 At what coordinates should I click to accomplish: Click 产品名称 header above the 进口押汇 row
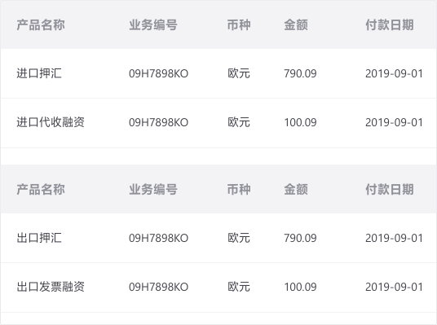41,24
